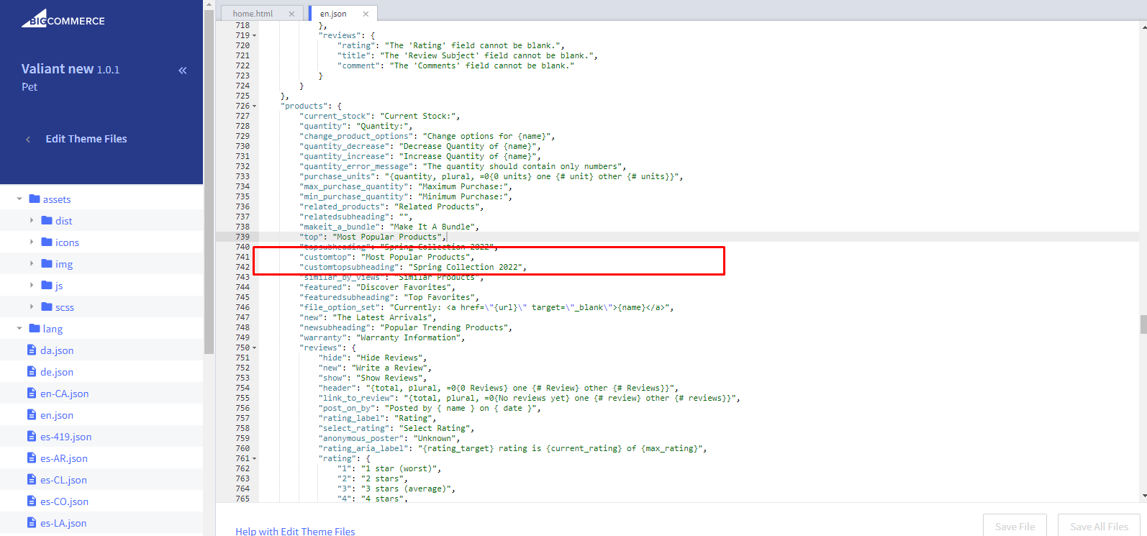Place cursor on line 739 "top" entry
Screen dimensions: 1147x536
(373, 237)
